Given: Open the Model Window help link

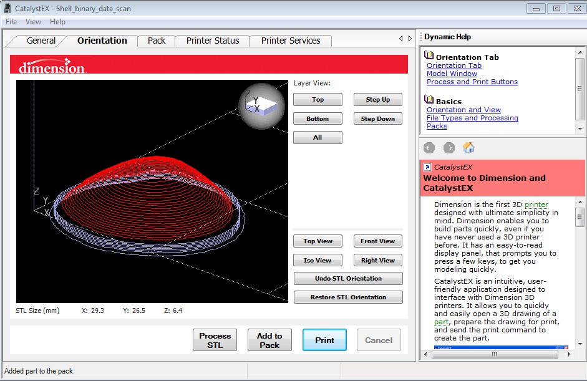Looking at the screenshot, I should (x=452, y=74).
